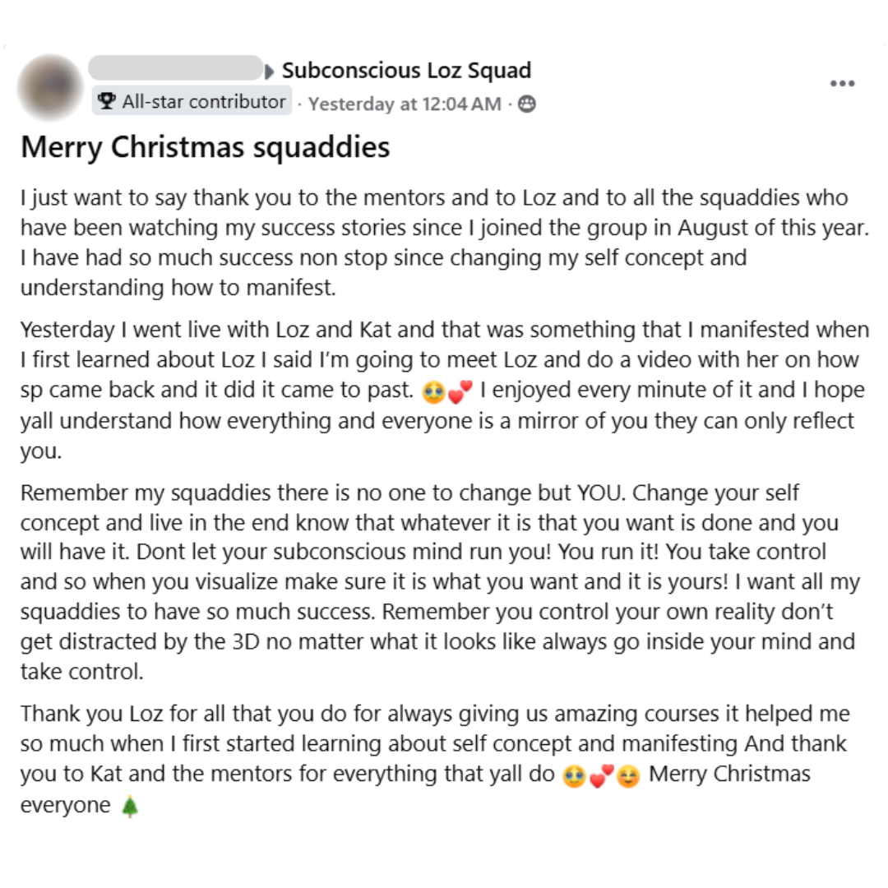Open the three-dot post options menu
Viewport: 888px width, 888px height.
pyautogui.click(x=842, y=83)
